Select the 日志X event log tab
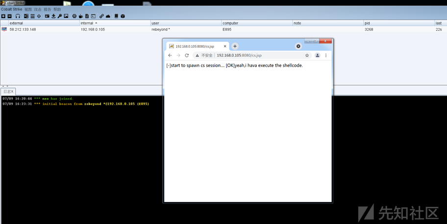Screen dimensions: 447x224 coord(8,92)
